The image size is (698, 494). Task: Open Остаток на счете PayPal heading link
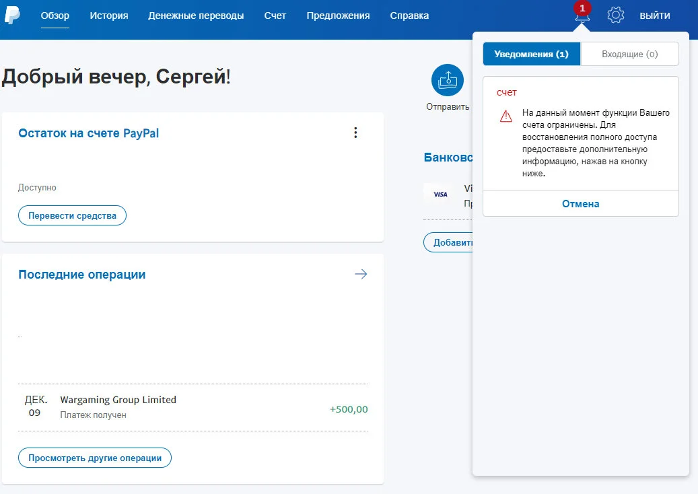coord(89,133)
